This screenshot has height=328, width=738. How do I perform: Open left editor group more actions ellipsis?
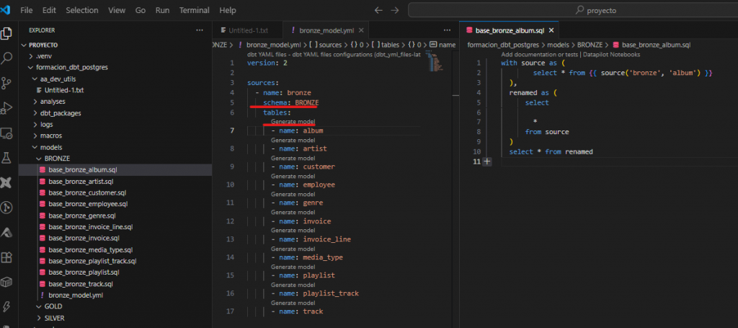click(x=446, y=30)
